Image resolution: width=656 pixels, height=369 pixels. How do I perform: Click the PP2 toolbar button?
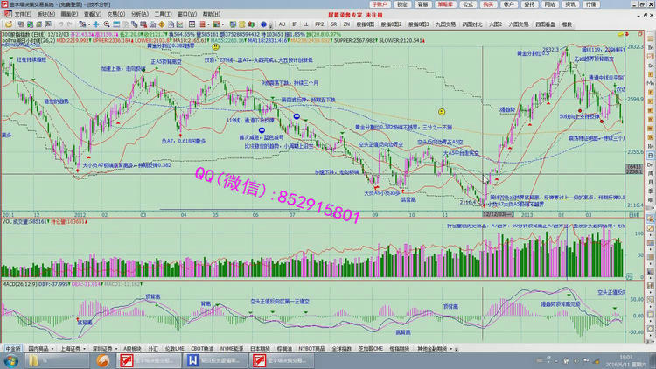[x=319, y=24]
